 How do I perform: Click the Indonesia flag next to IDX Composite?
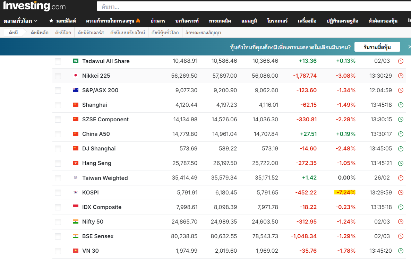(x=76, y=207)
